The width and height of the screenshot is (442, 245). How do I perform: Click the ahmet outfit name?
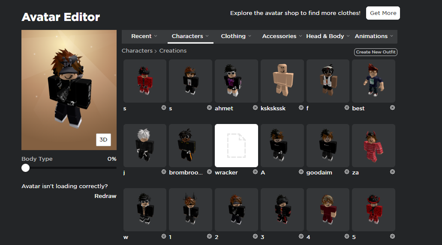(224, 108)
